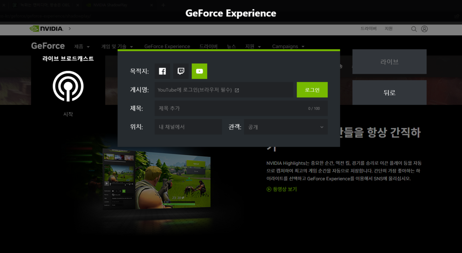Viewport: 462px width, 253px height.
Task: Open 뉴스 nav item
Action: (231, 46)
